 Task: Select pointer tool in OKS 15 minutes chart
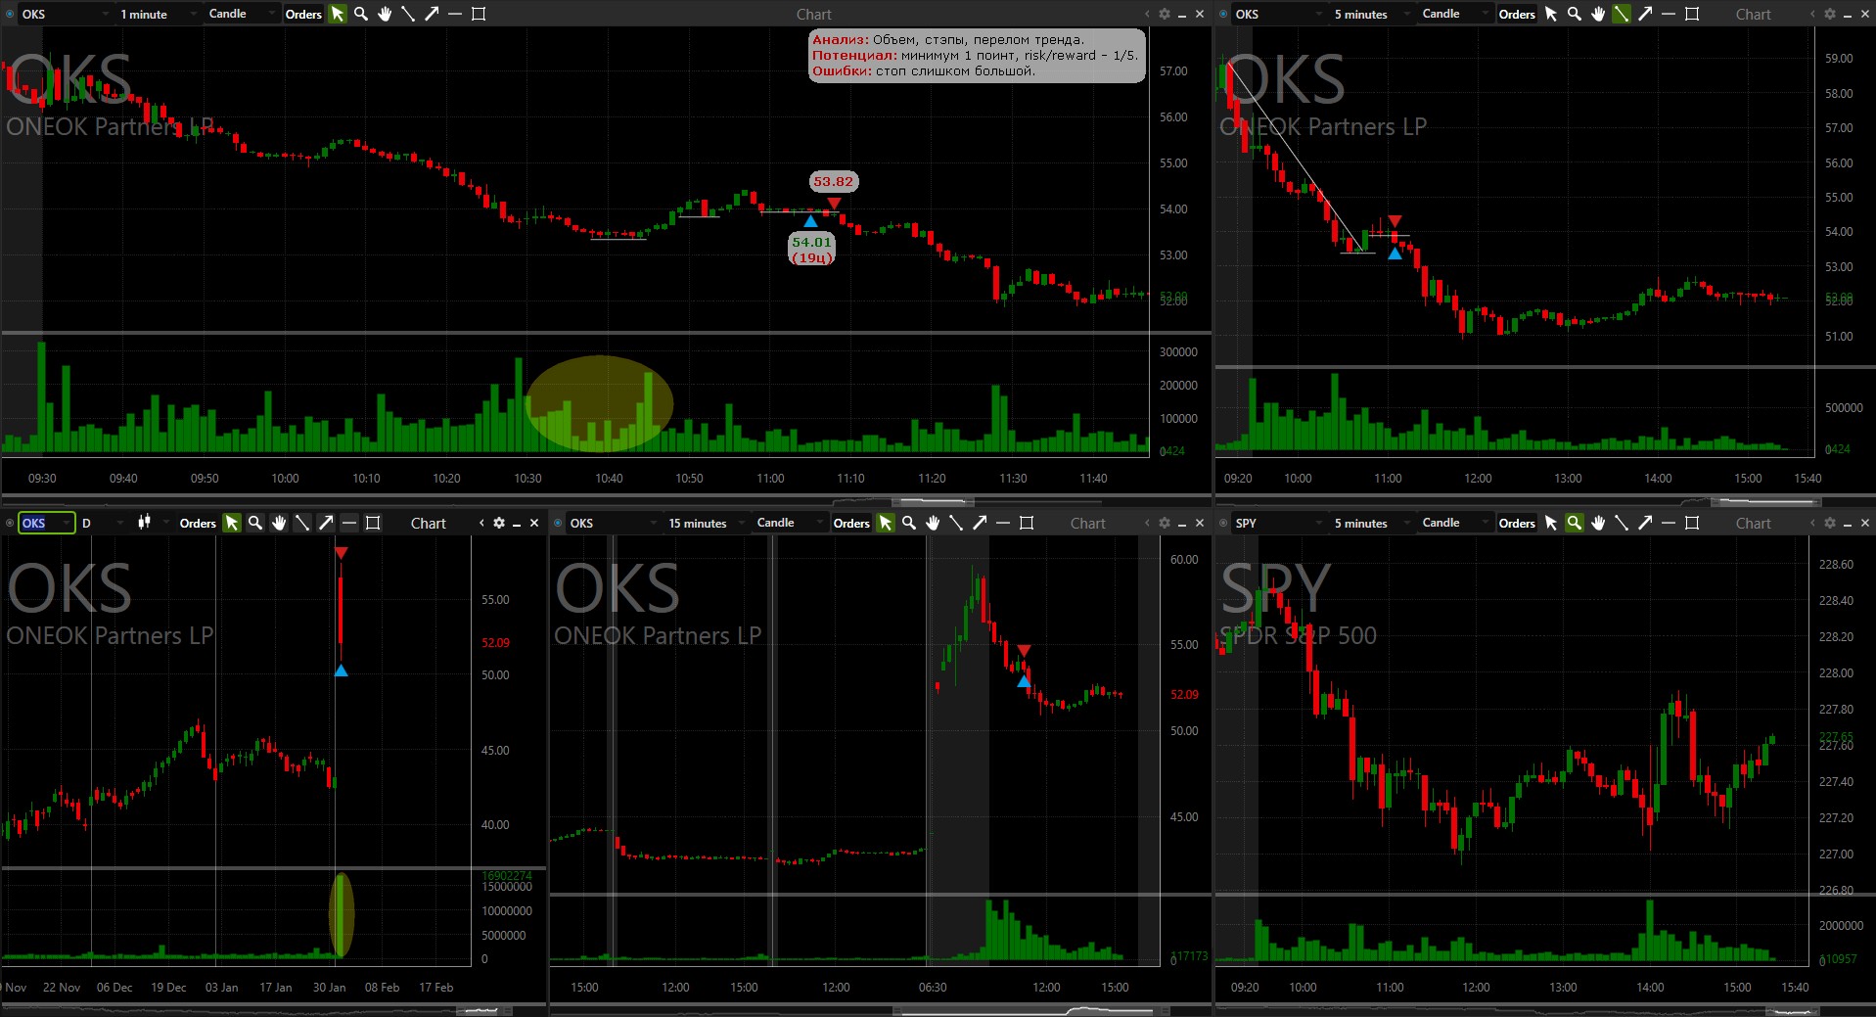pyautogui.click(x=886, y=523)
